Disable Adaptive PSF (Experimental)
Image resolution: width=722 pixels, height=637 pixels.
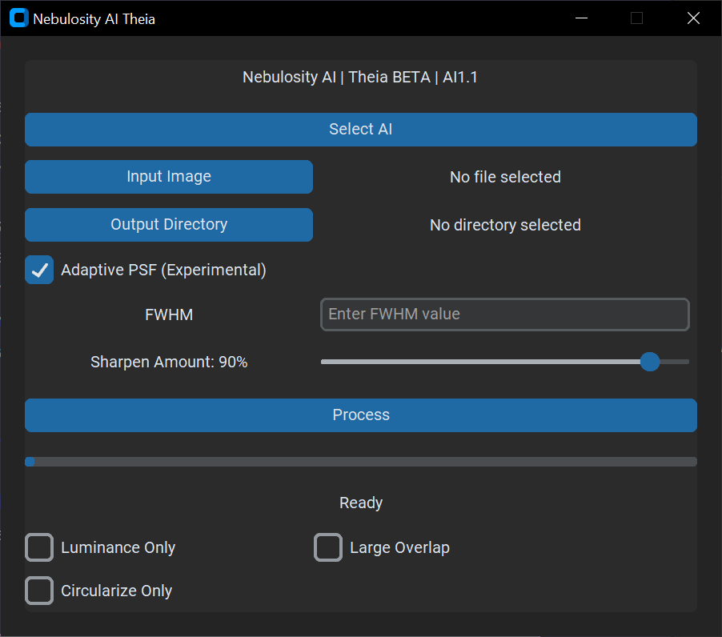click(x=38, y=270)
